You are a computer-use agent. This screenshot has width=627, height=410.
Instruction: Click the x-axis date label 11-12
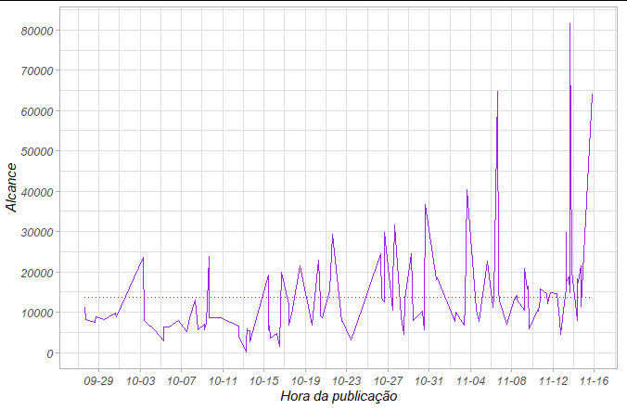(x=553, y=381)
